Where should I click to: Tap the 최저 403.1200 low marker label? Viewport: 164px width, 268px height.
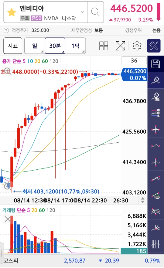point(61,192)
